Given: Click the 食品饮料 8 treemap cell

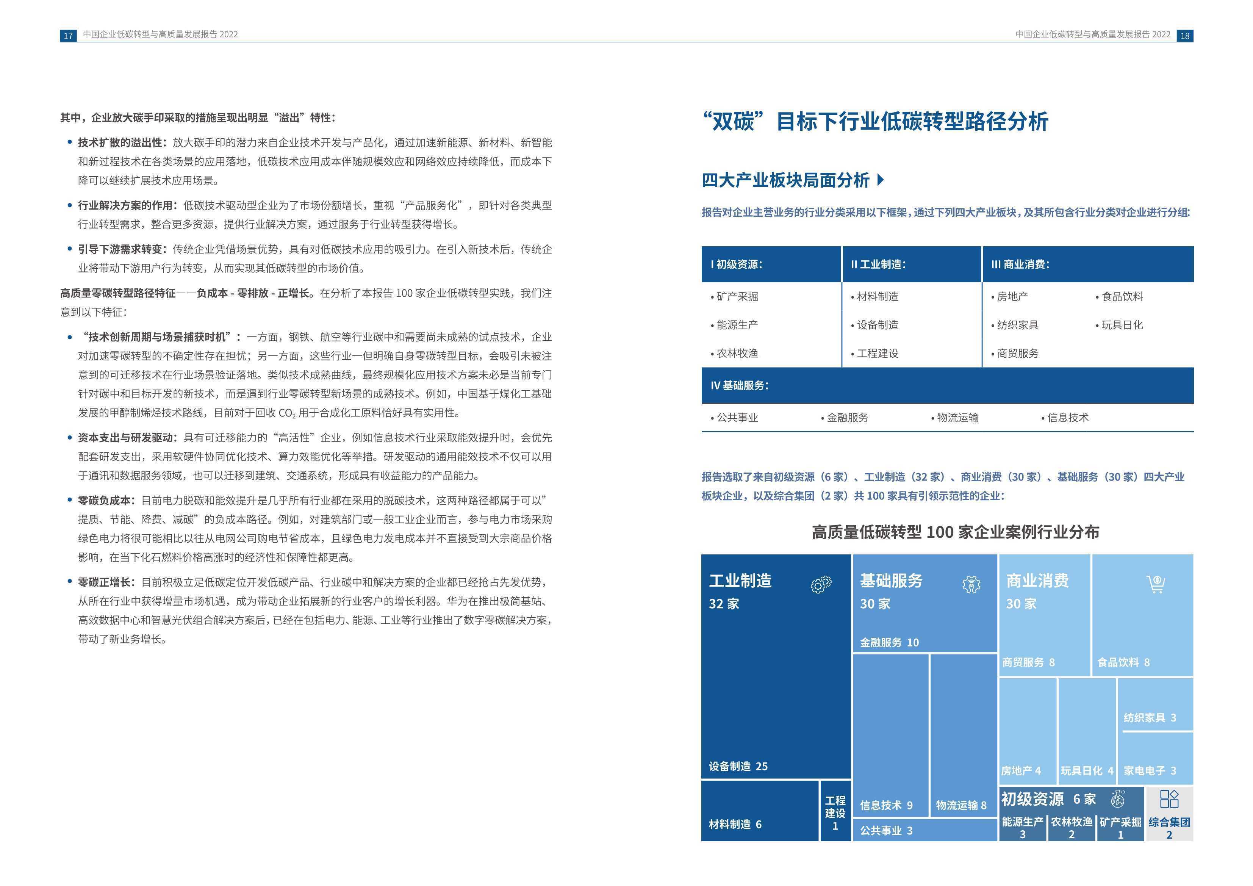Looking at the screenshot, I should pos(1143,615).
